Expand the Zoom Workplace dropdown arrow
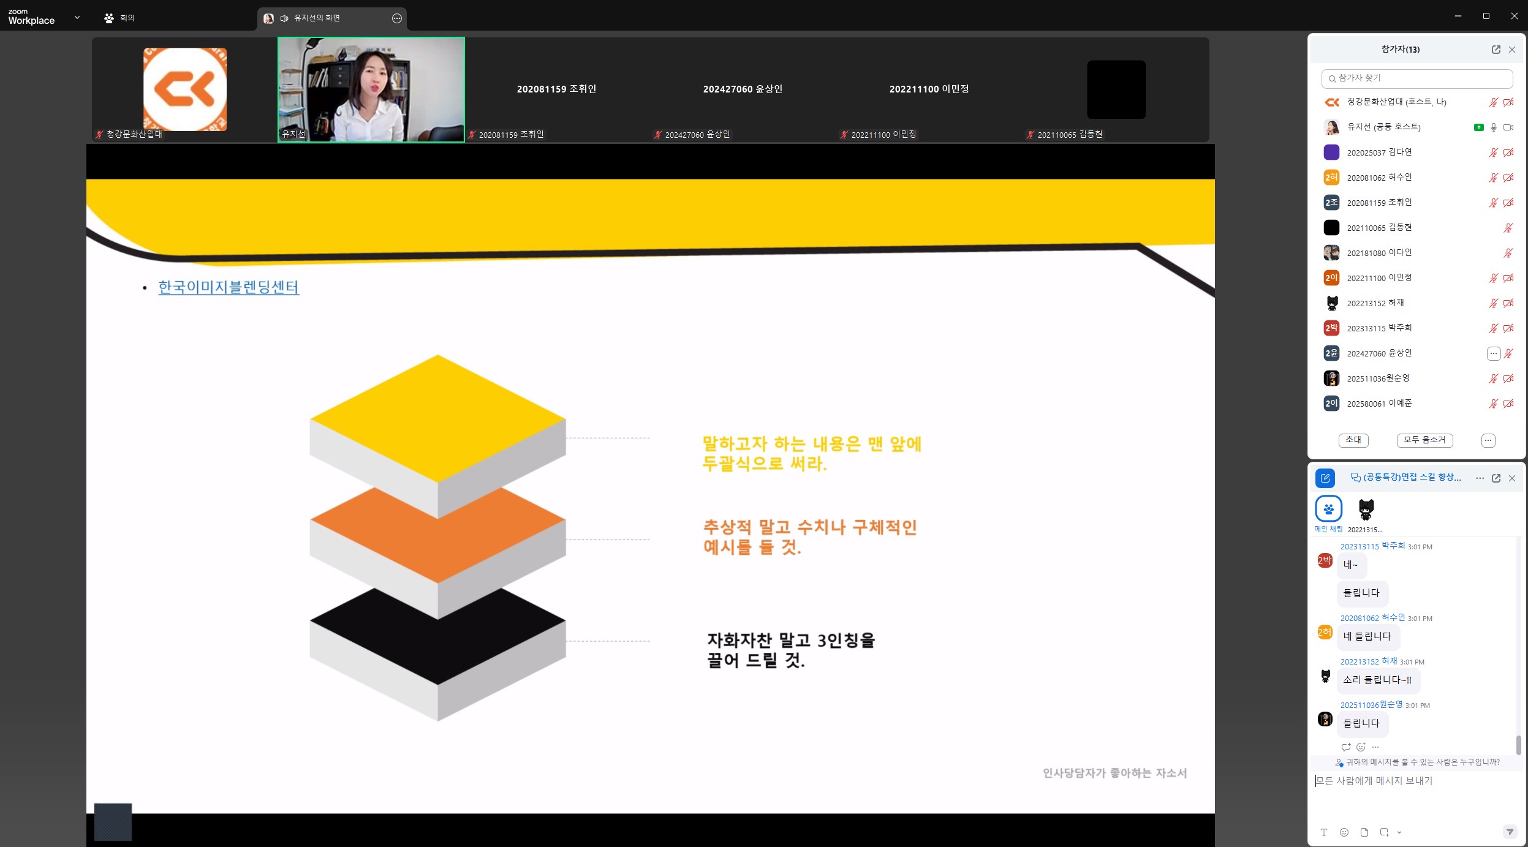 [x=77, y=18]
